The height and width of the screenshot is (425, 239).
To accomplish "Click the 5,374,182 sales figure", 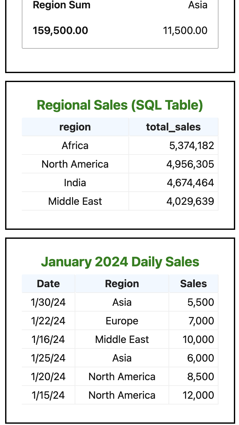I will point(191,146).
